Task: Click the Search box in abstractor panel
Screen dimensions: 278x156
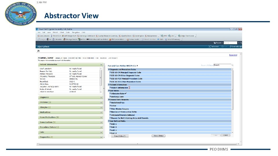Action: click(222, 65)
